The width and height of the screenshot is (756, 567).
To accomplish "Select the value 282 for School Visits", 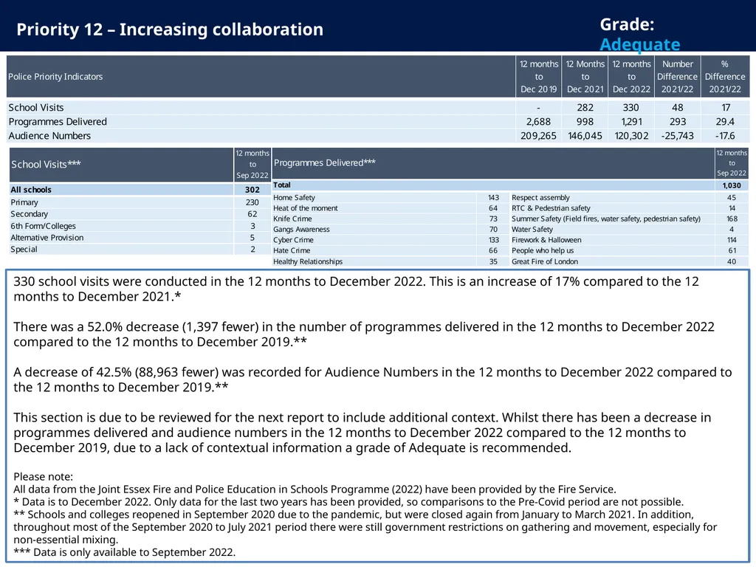I will (x=585, y=108).
